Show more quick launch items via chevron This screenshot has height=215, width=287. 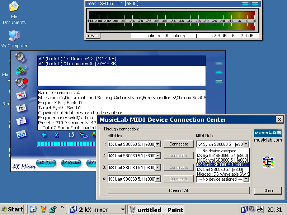click(62, 207)
